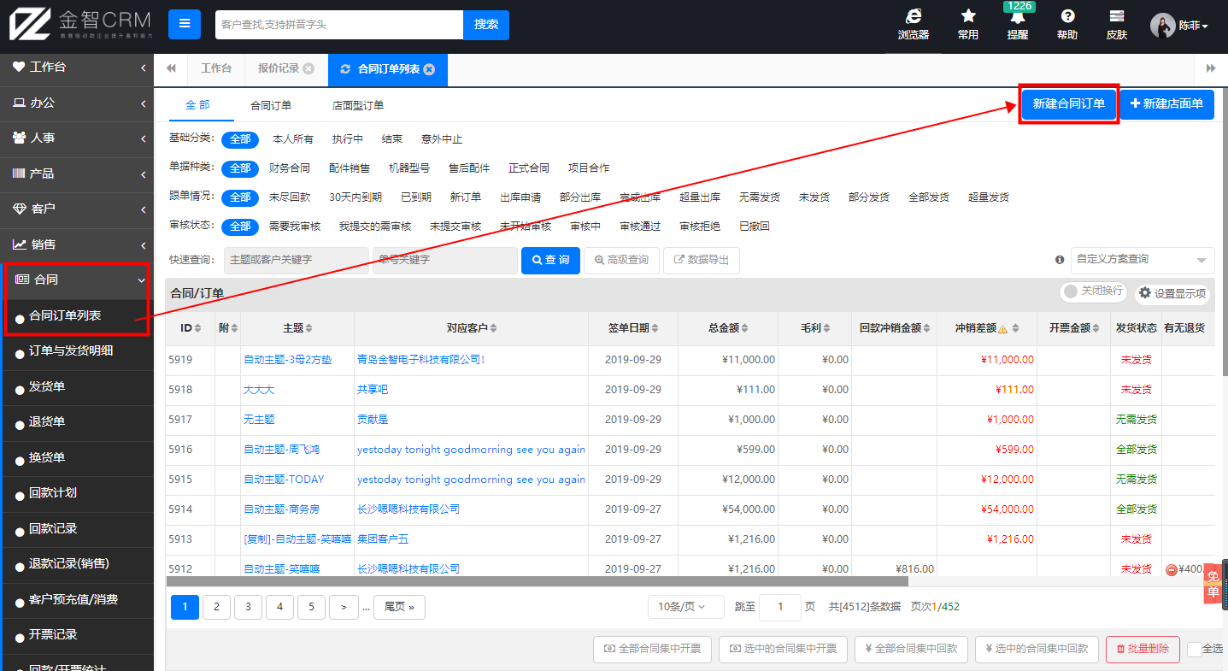Sort by 签单日期 column arrows
Screen dimensions: 1228x671
tap(654, 328)
